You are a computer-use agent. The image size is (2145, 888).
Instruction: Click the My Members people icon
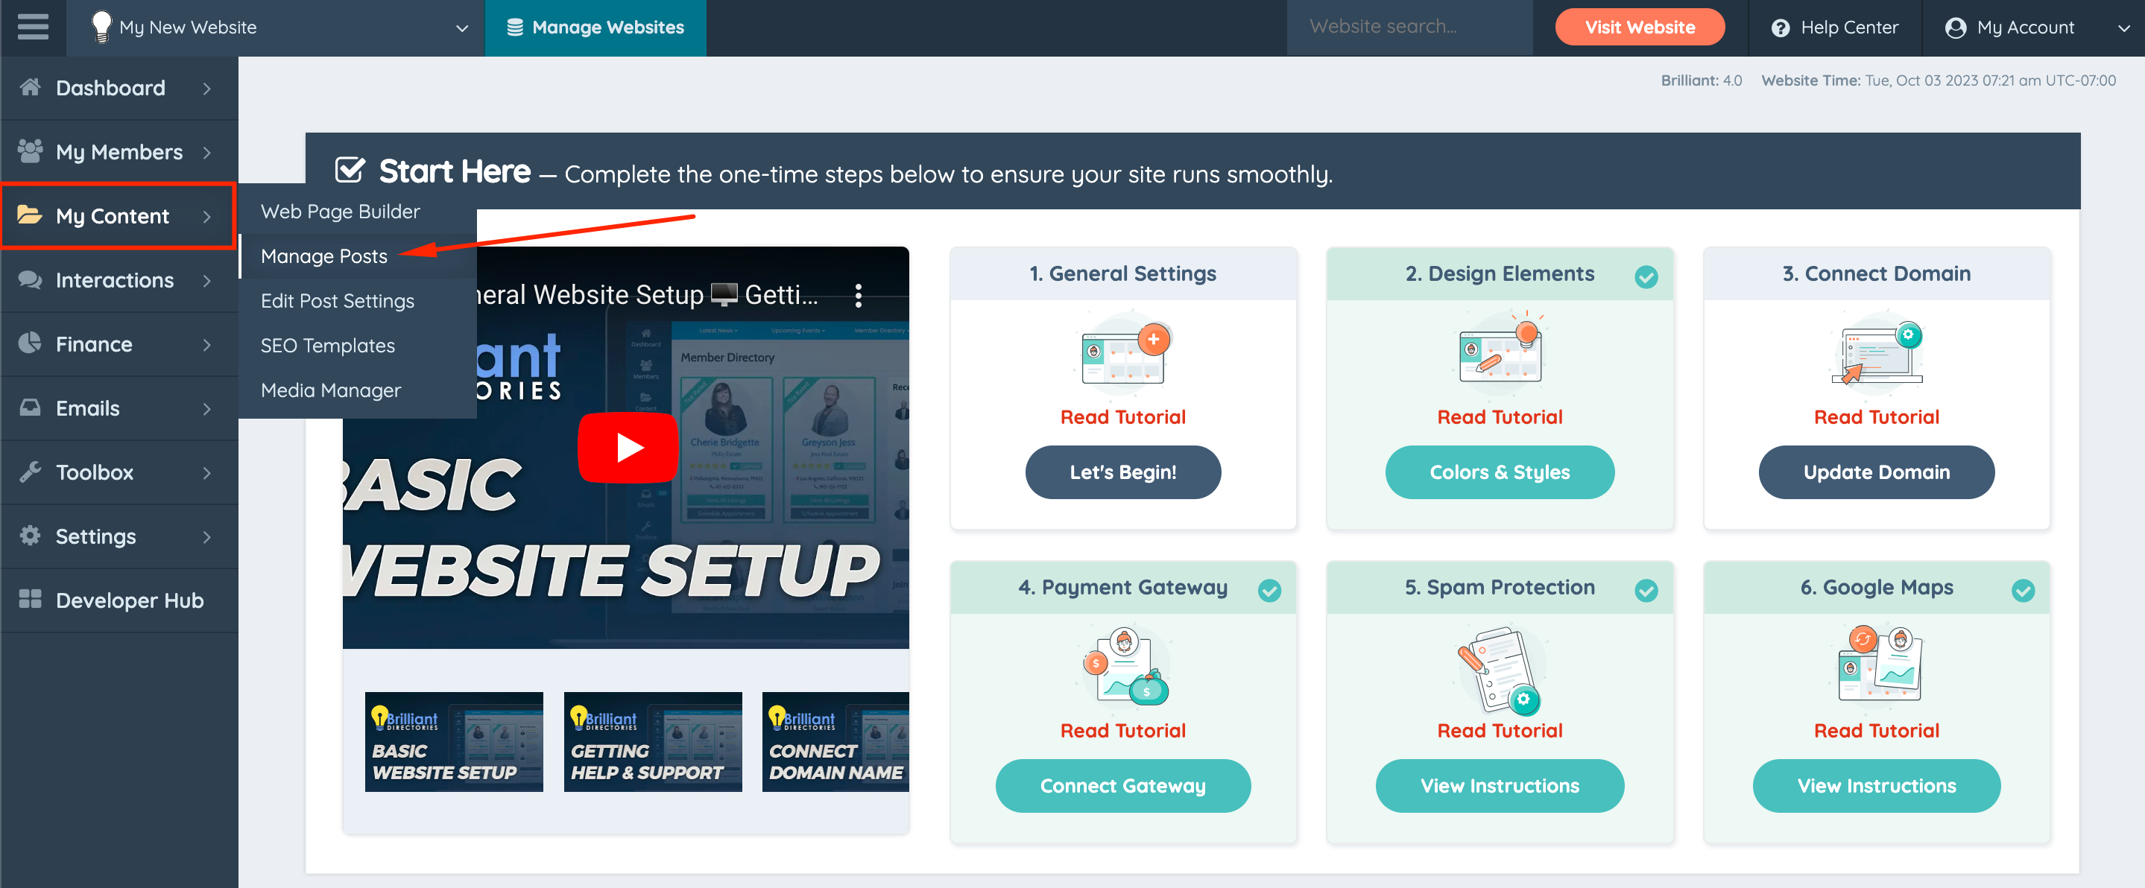click(30, 151)
